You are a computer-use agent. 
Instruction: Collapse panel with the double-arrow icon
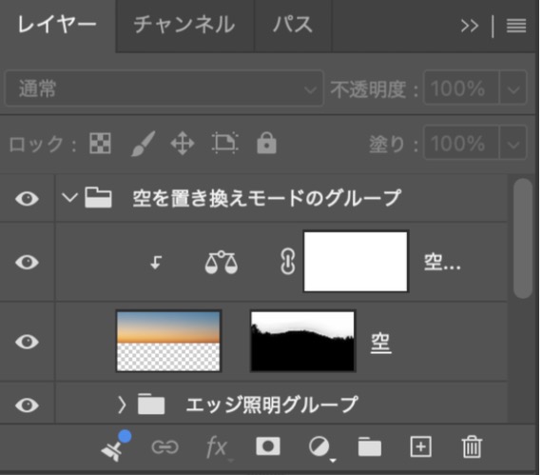pyautogui.click(x=470, y=26)
